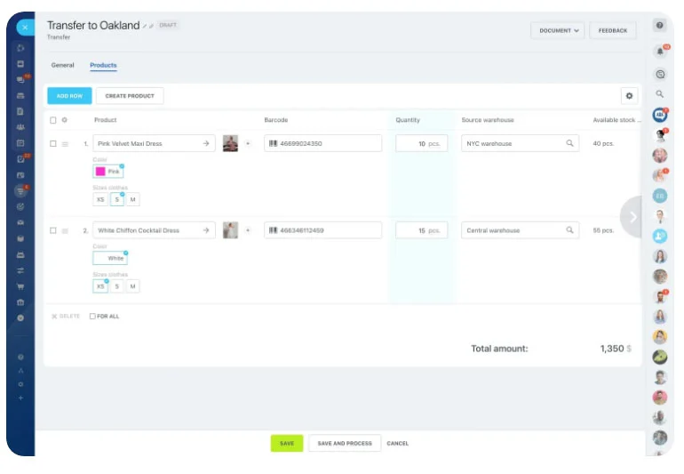Viewport: 684px width, 474px height.
Task: Switch to the General tab
Action: [x=62, y=66]
